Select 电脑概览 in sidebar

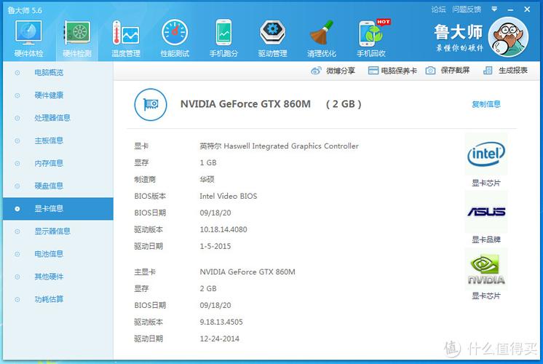(x=58, y=73)
